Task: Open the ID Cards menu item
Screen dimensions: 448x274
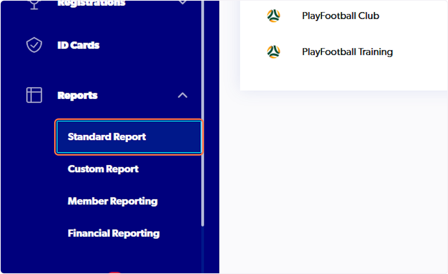Action: tap(78, 45)
